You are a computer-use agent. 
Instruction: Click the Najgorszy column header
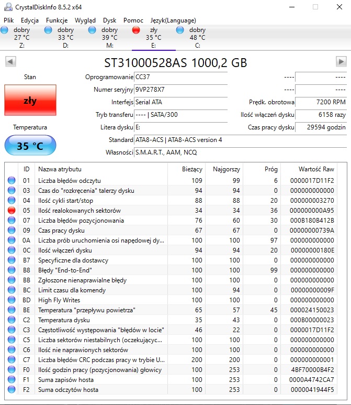[x=224, y=169]
